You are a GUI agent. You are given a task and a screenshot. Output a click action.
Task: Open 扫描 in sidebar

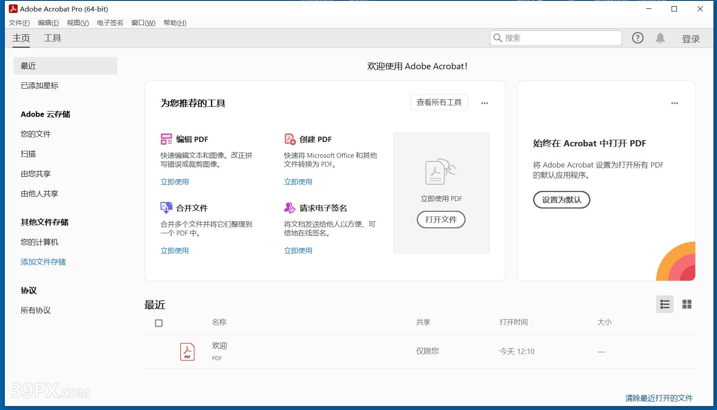[28, 154]
